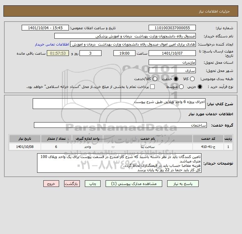Select the خدمت radio button
The height and width of the screenshot is (234, 242).
tap(176, 79)
